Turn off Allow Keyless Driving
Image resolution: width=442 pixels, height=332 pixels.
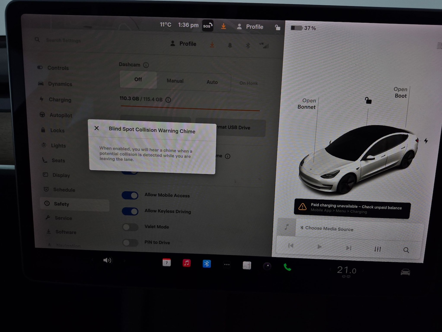(130, 211)
